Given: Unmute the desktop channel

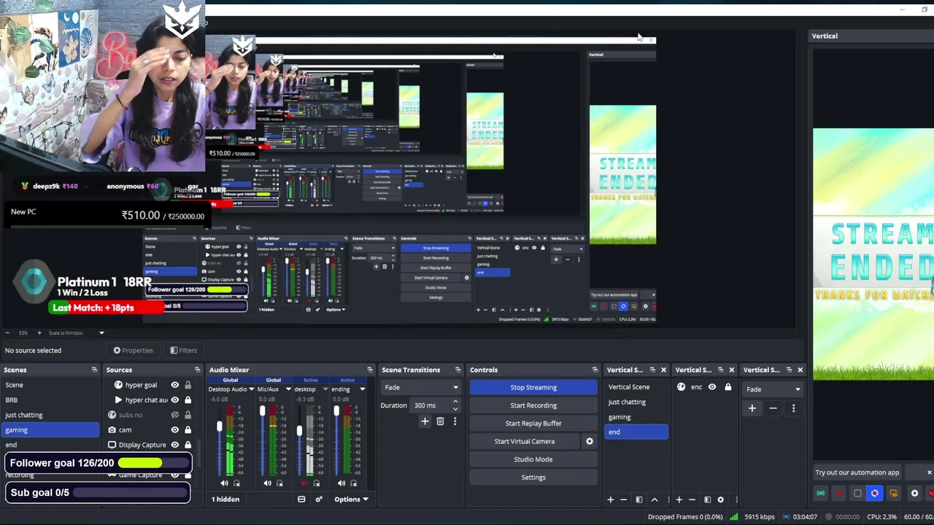Looking at the screenshot, I should click(x=304, y=483).
